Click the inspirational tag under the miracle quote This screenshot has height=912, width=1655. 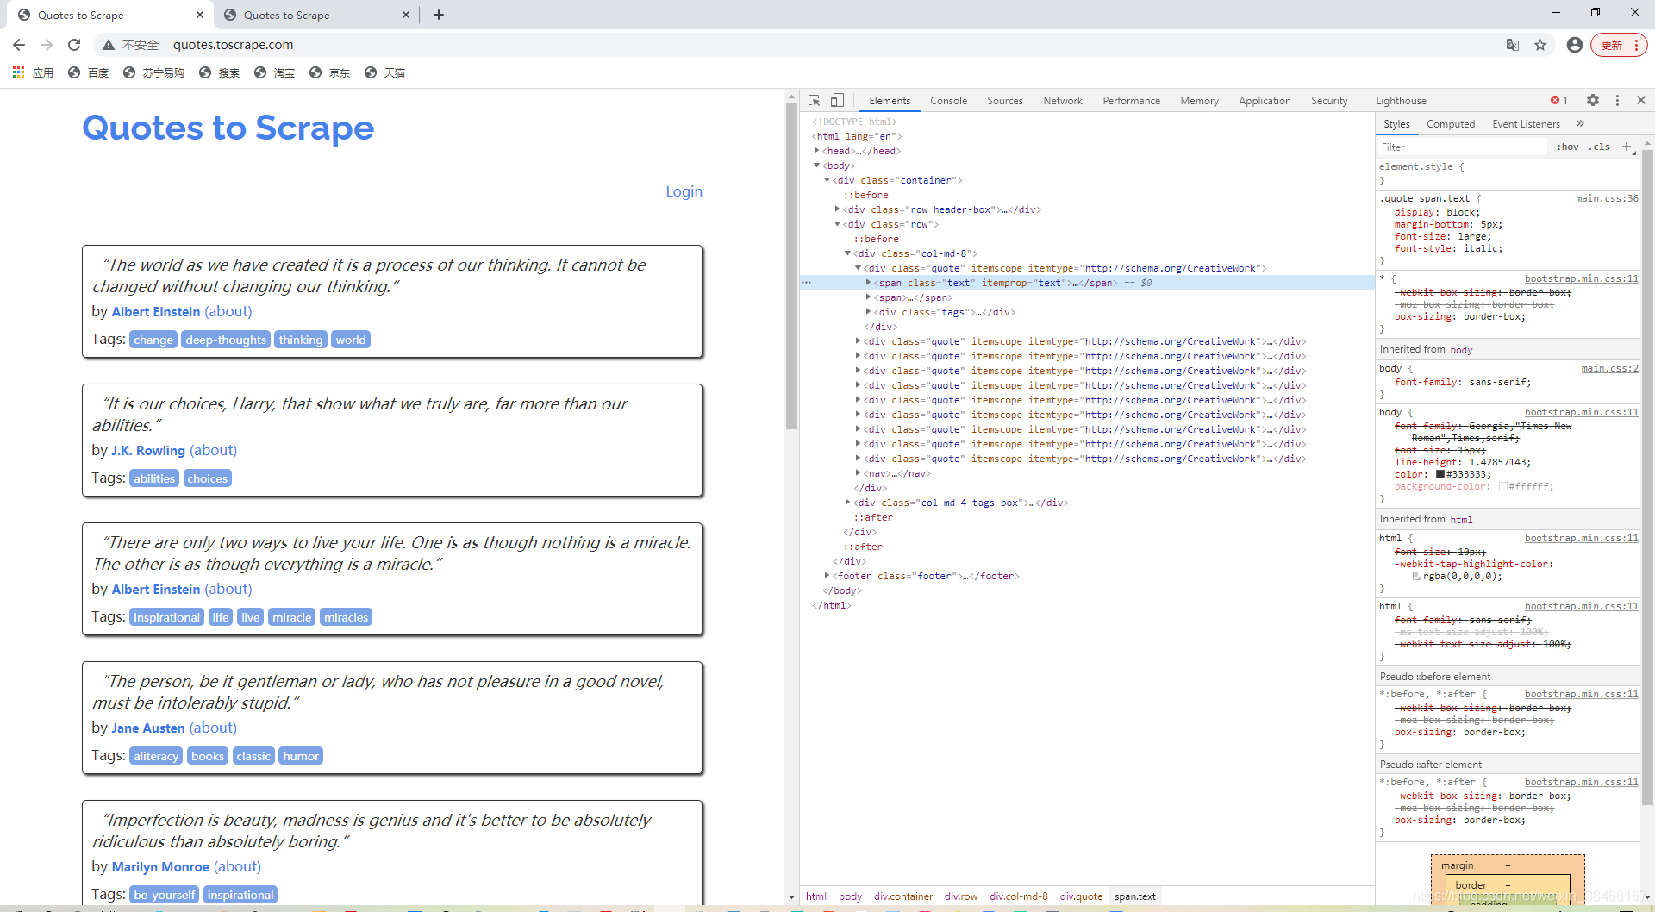166,617
